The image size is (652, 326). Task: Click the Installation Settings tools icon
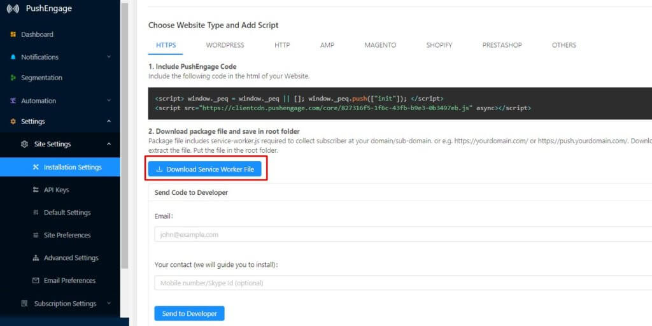point(36,167)
